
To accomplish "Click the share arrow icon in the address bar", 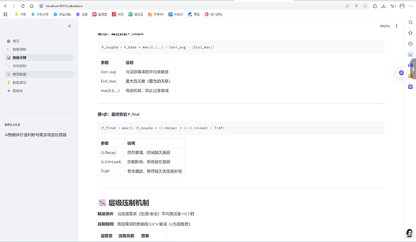I will tap(347, 6).
